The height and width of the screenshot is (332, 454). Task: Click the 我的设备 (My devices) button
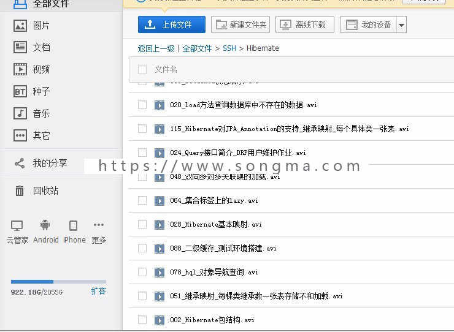coord(368,25)
